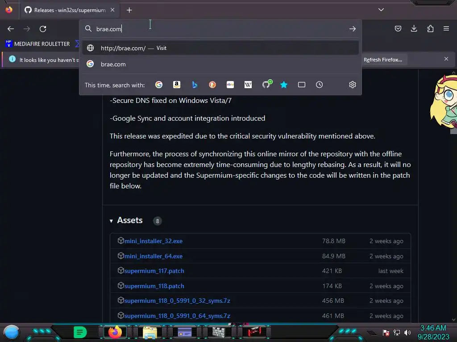The image size is (457, 342).
Task: Dismiss the notification bar with X
Action: click(446, 59)
